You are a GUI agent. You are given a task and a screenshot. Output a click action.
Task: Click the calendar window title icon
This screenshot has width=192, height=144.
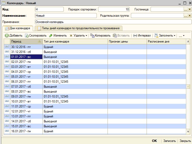pos(4,3)
